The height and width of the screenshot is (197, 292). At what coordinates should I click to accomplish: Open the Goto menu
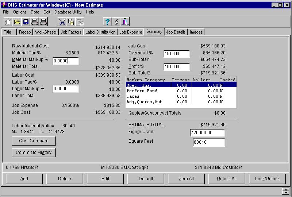[35, 12]
